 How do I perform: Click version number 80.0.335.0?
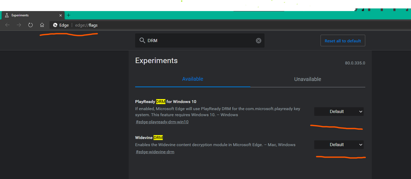355,63
